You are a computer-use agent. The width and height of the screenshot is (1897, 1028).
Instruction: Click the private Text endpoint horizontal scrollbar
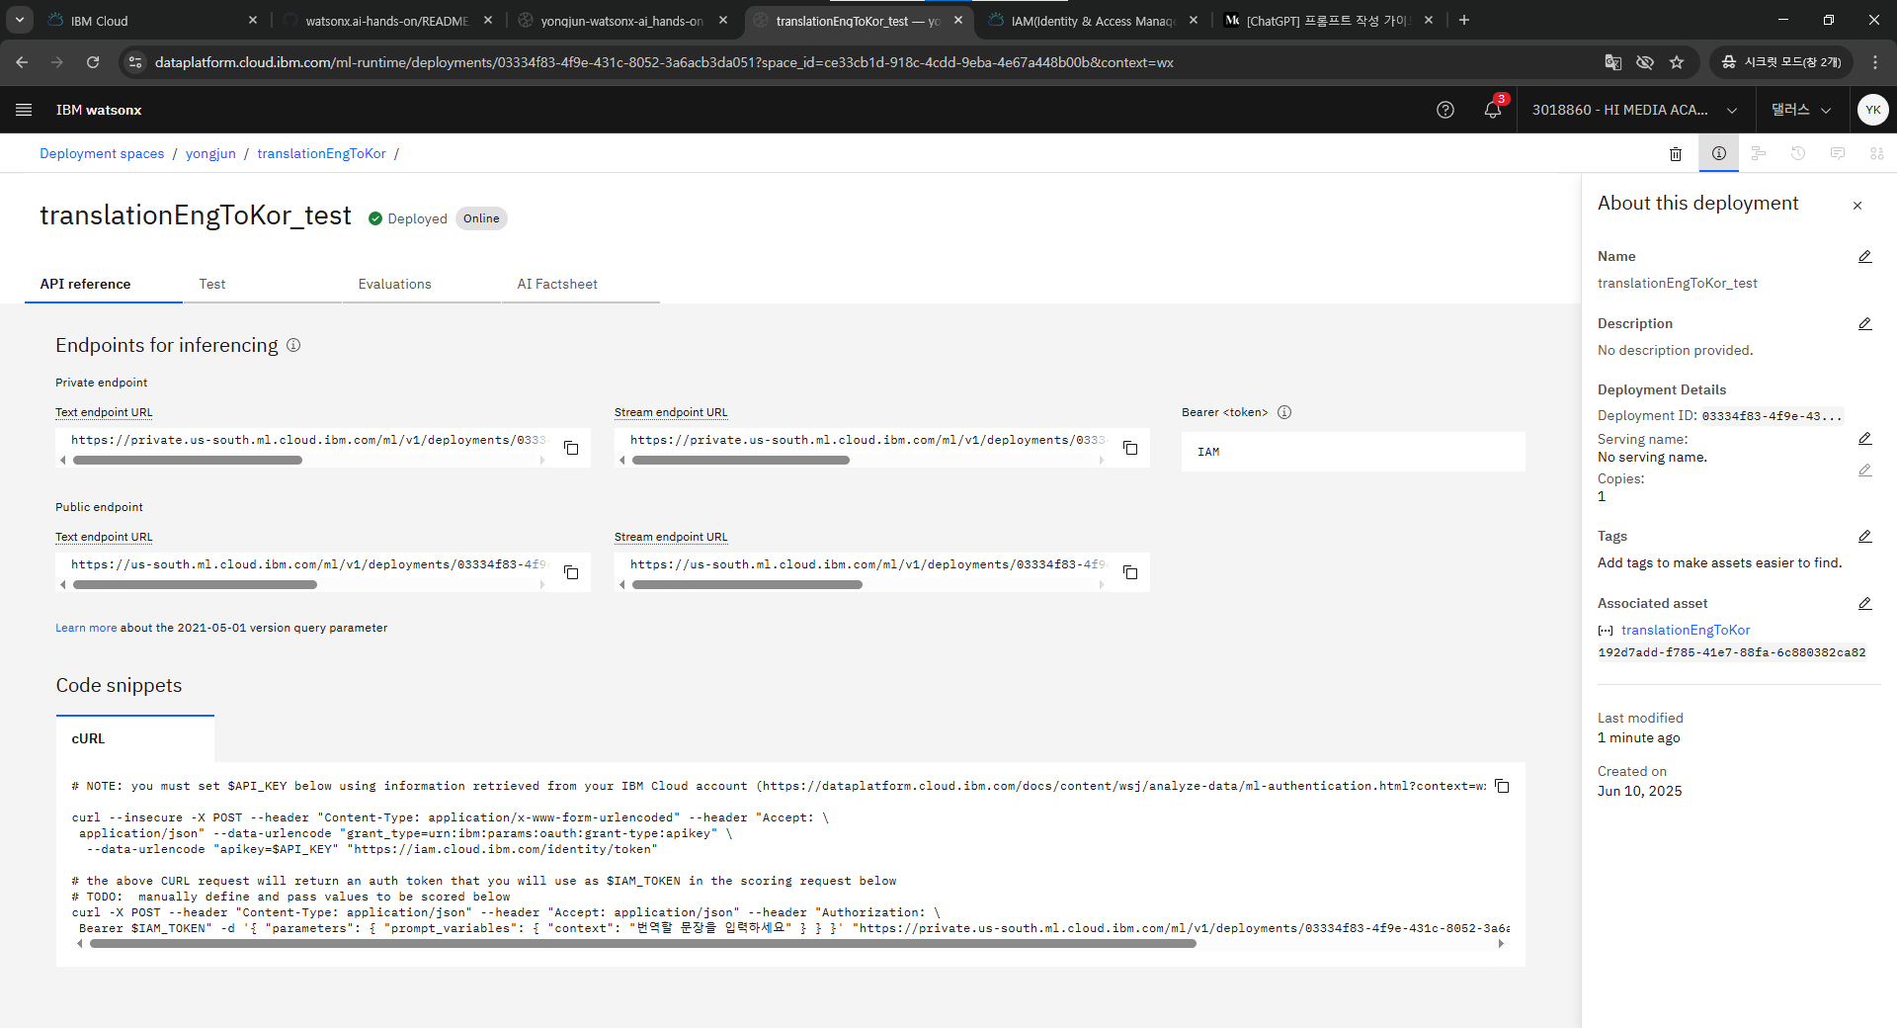188,460
